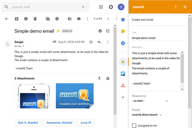Viewport: 192px width, 128px height.
Task: Reply with Love it!
Action: 86,123
